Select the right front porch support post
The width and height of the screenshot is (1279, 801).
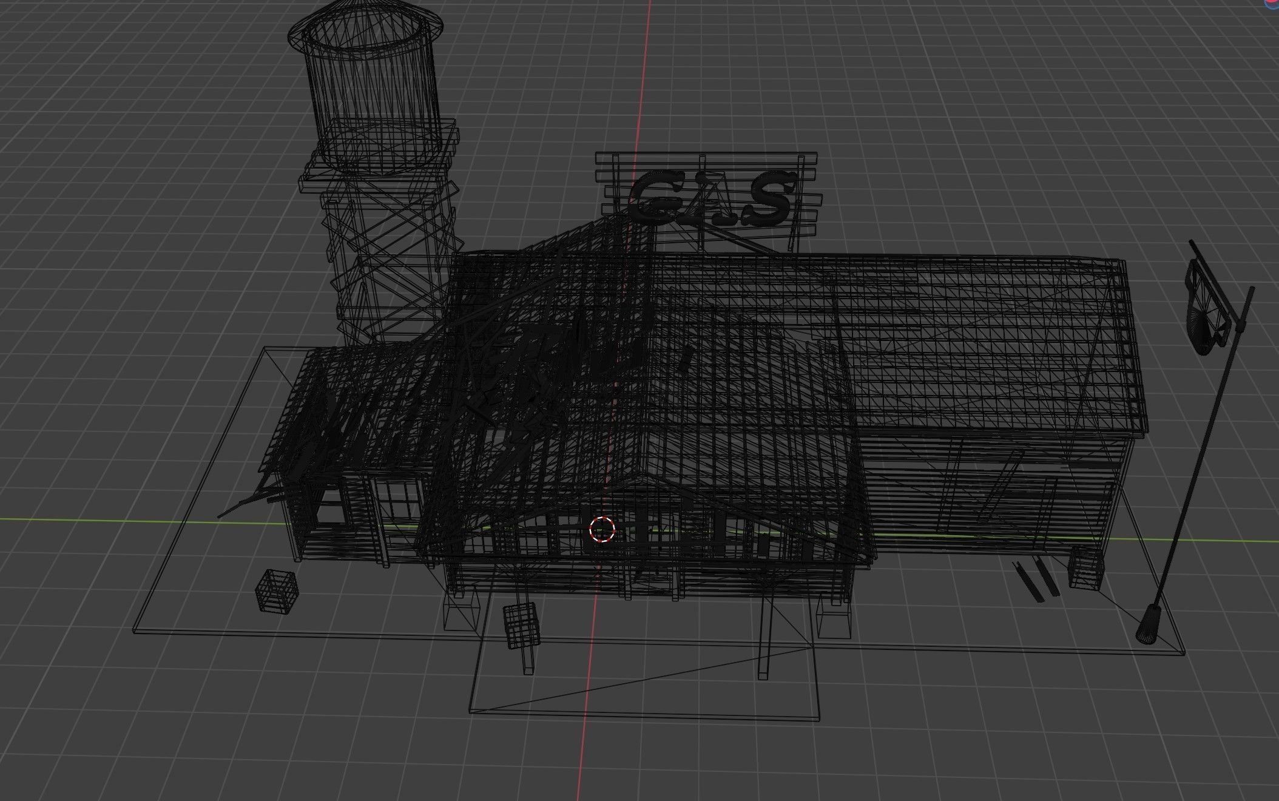coord(766,637)
